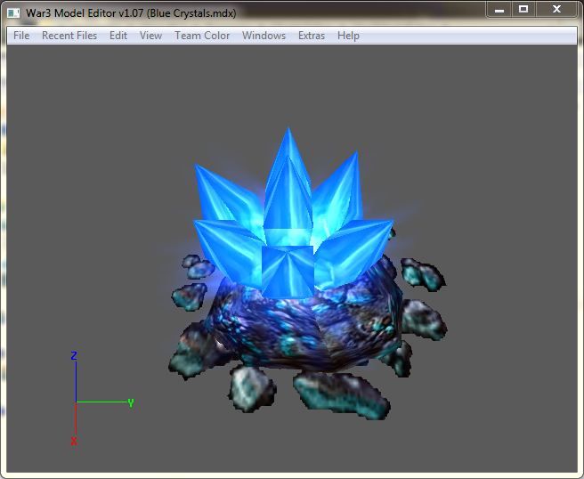
Task: Open the File menu
Action: 21,36
